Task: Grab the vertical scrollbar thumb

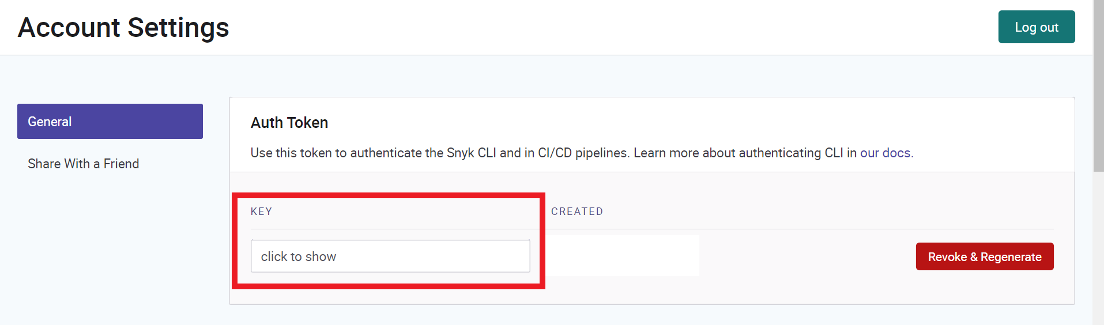Action: tap(1098, 85)
